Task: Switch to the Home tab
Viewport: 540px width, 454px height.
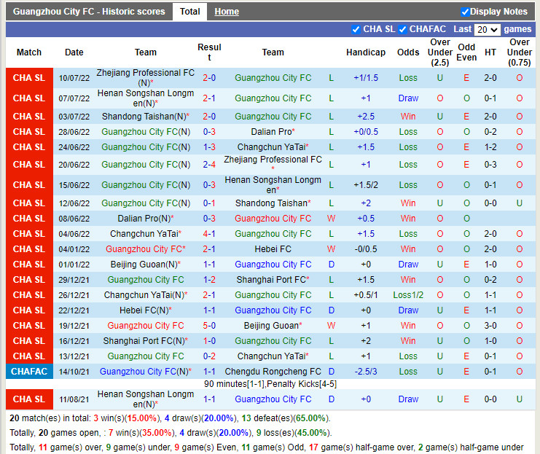Action: (227, 12)
